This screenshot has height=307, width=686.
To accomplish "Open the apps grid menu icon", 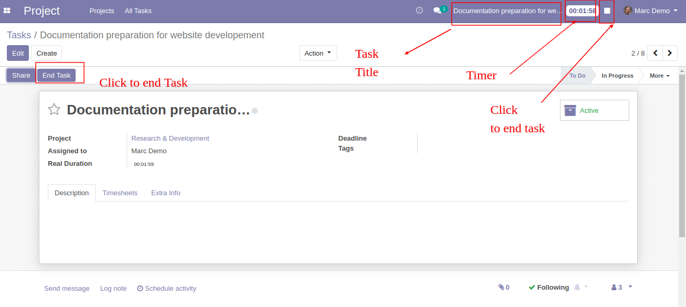I will coord(7,10).
